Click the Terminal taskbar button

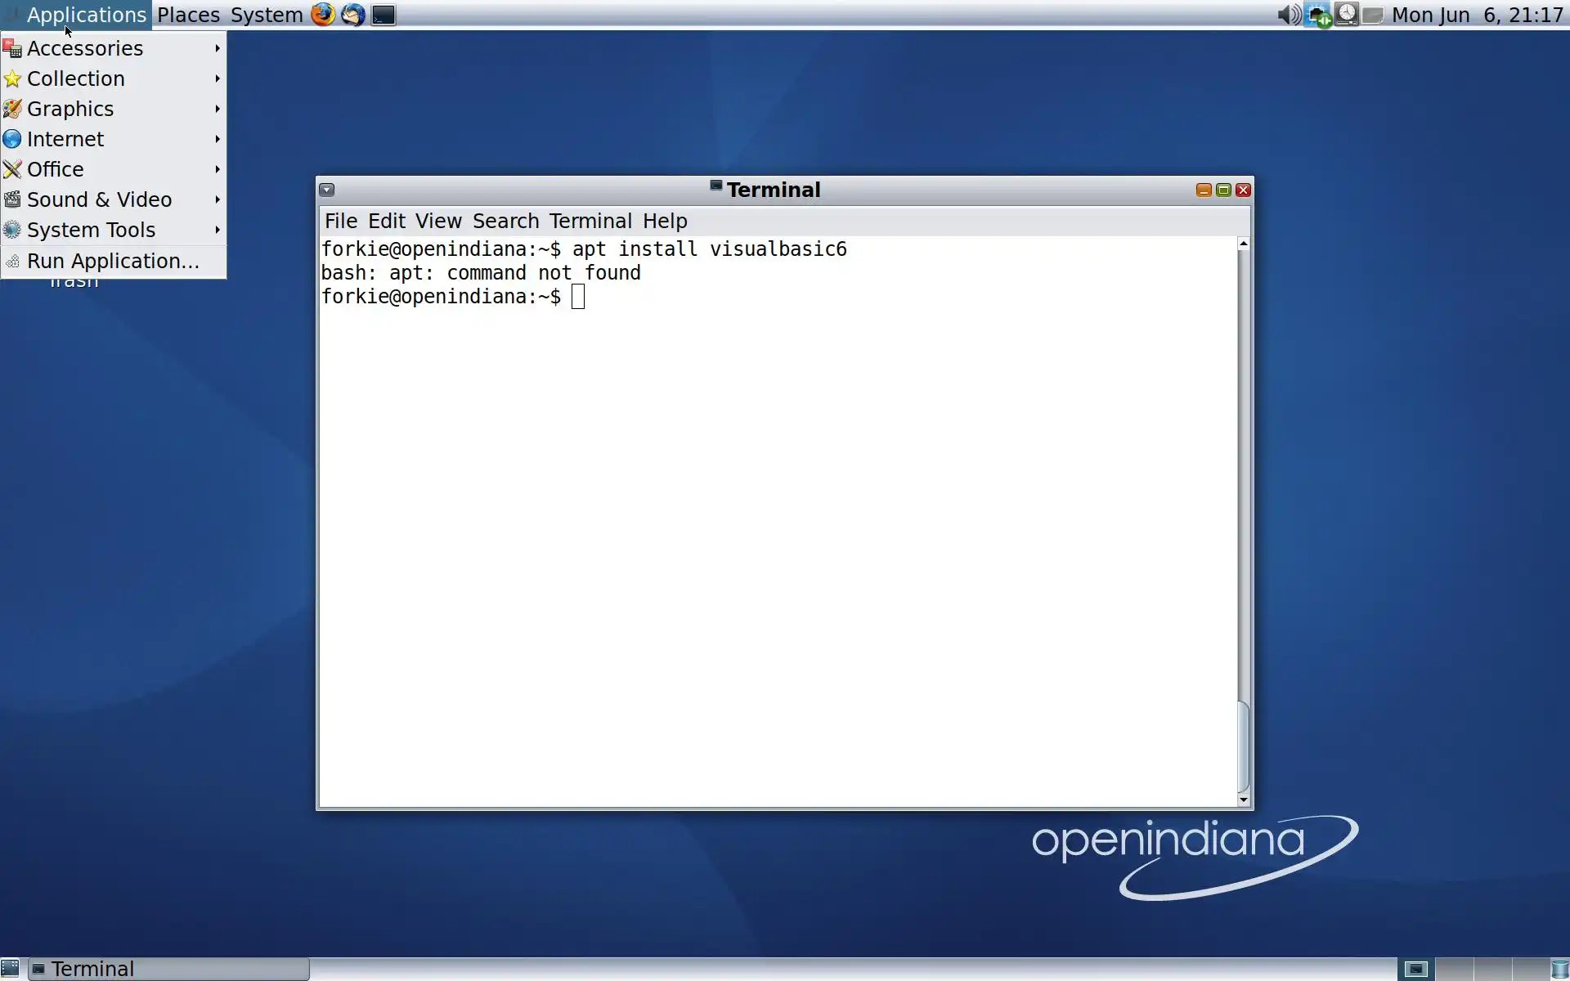pyautogui.click(x=168, y=969)
